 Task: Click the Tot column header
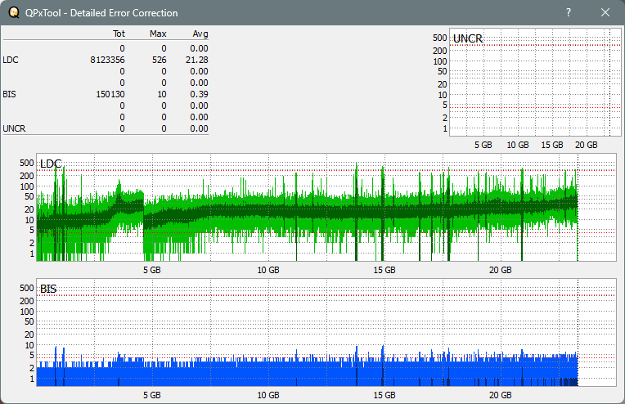click(x=118, y=34)
